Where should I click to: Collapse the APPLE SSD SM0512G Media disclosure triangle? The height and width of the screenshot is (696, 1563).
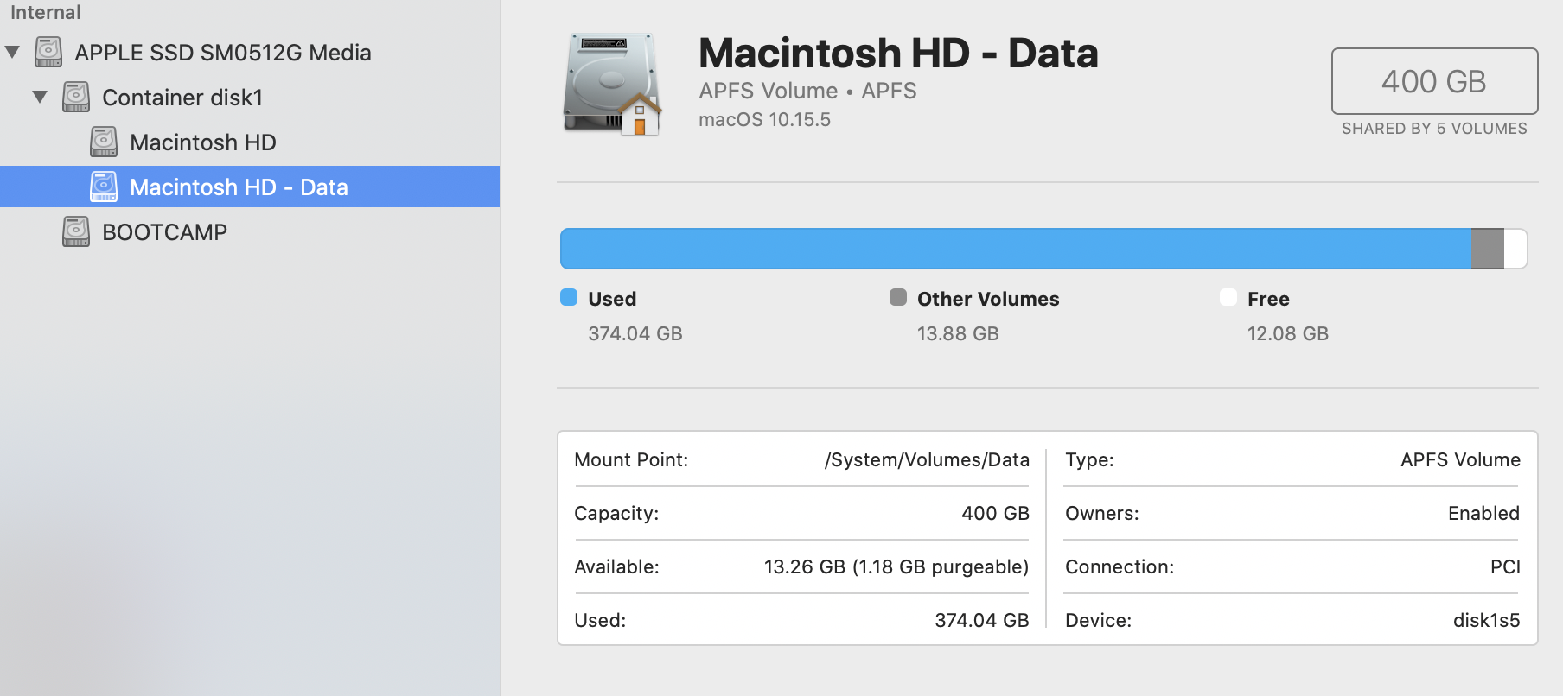[x=13, y=52]
